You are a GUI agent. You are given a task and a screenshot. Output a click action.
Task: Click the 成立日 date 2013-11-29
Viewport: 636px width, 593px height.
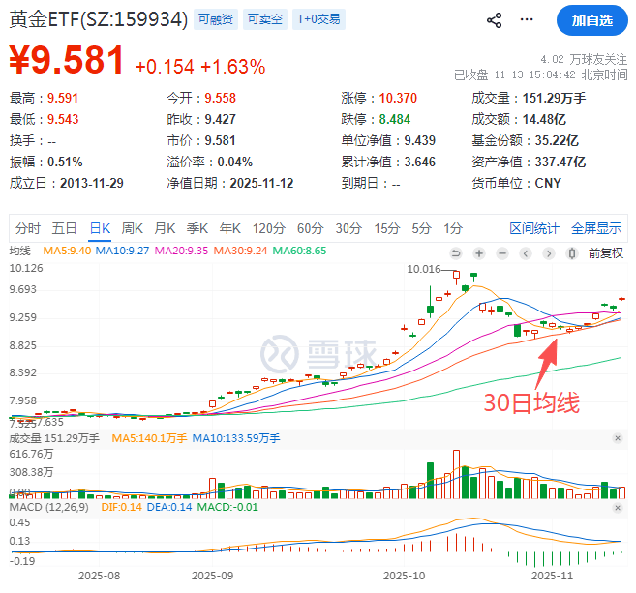coord(92,183)
